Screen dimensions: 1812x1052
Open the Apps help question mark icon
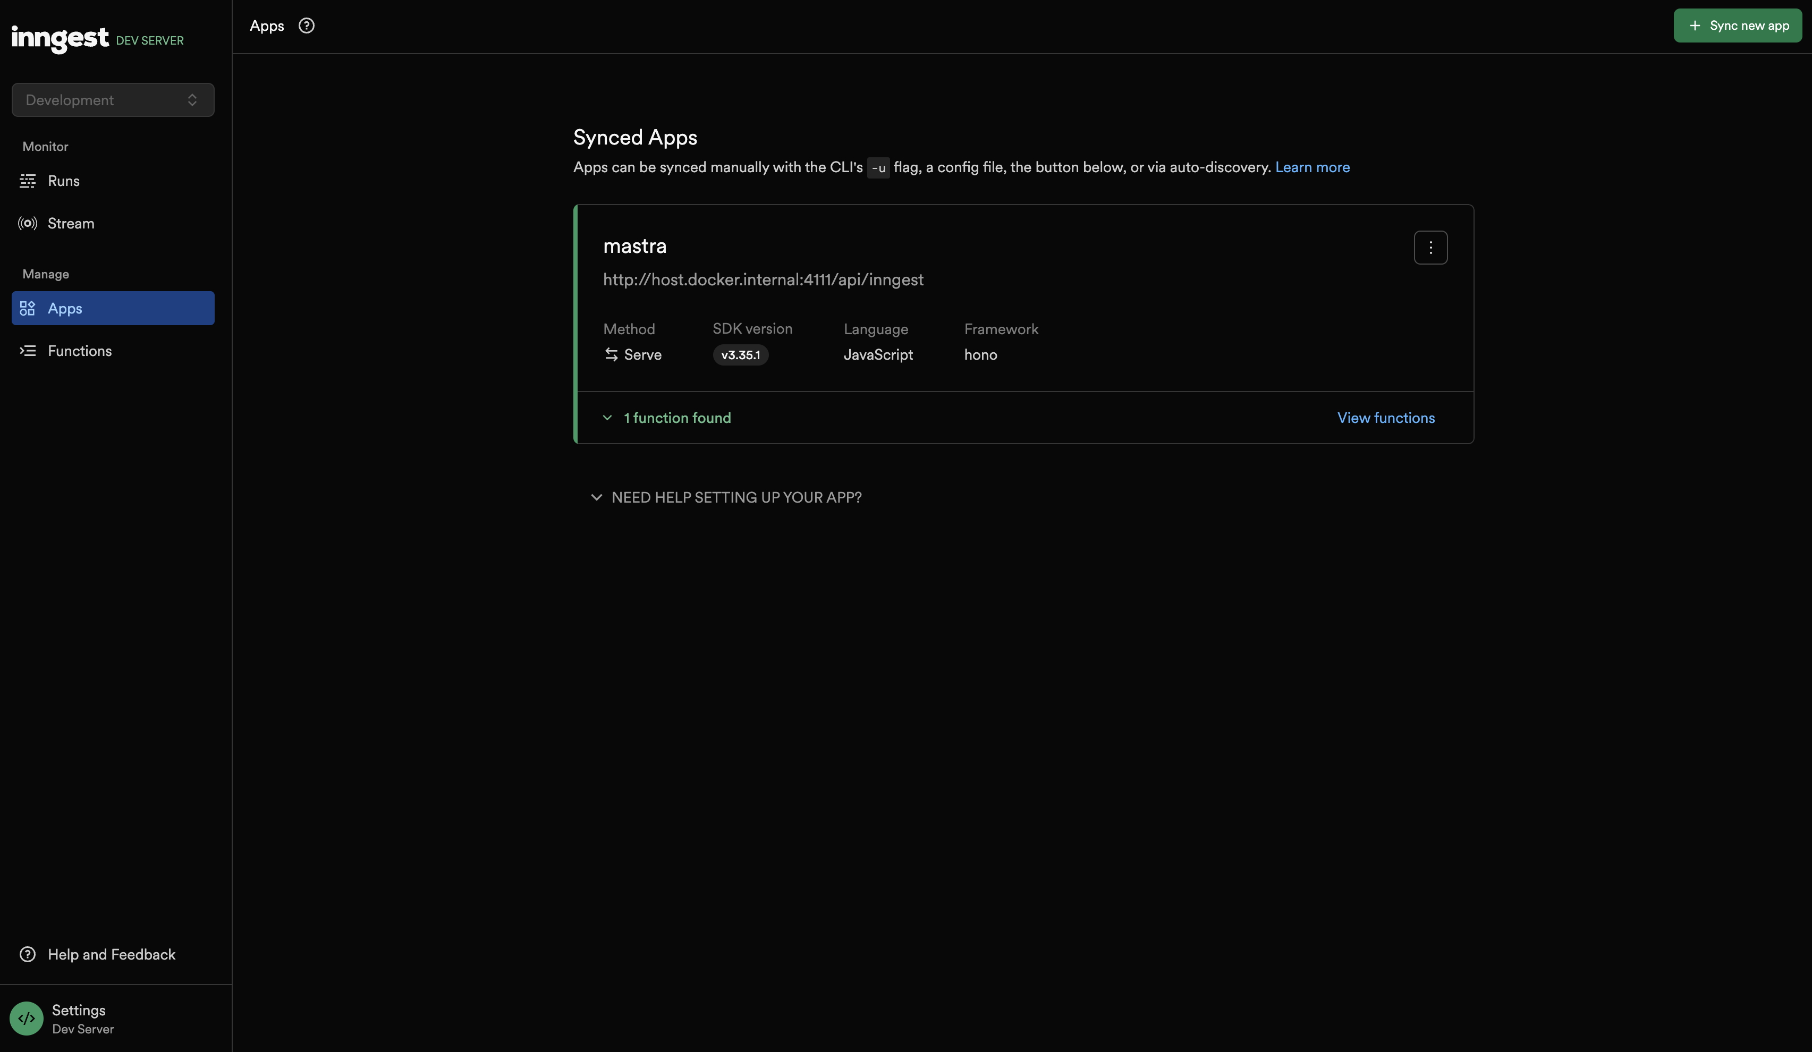click(306, 25)
